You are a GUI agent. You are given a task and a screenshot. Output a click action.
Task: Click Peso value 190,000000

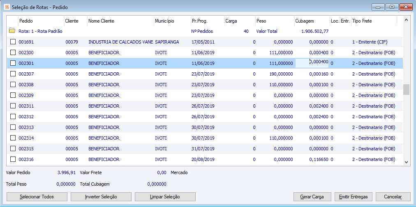pyautogui.click(x=281, y=74)
